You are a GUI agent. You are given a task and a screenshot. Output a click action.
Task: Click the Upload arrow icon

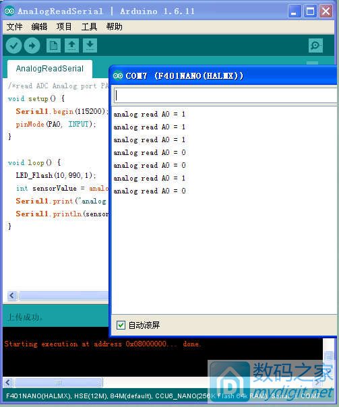[x=32, y=46]
